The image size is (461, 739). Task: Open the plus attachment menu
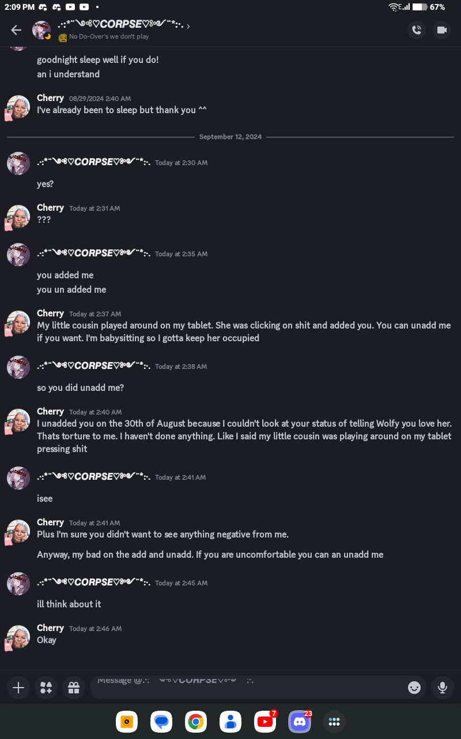click(18, 688)
